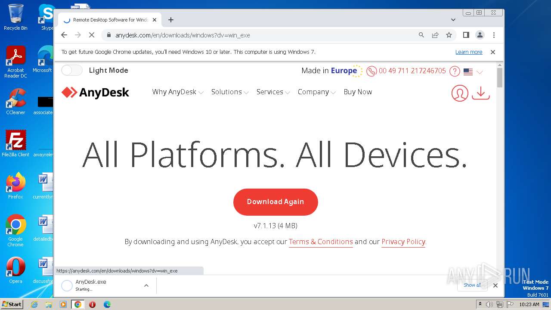Image resolution: width=551 pixels, height=310 pixels.
Task: Open Windows Explorer from the taskbar
Action: pos(49,304)
